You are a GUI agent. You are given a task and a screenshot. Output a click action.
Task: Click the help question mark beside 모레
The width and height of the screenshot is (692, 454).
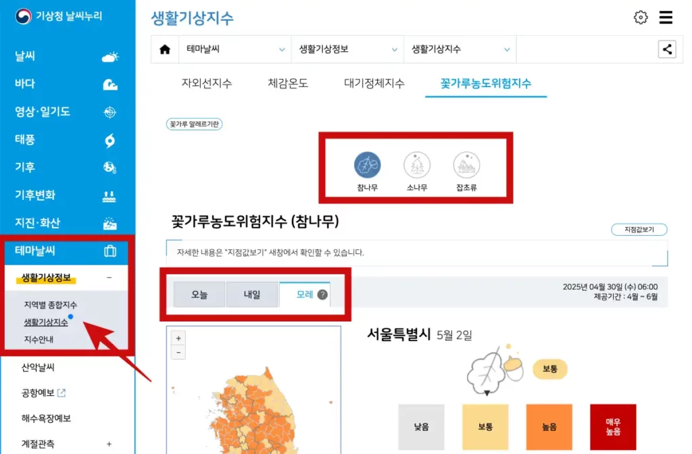322,295
